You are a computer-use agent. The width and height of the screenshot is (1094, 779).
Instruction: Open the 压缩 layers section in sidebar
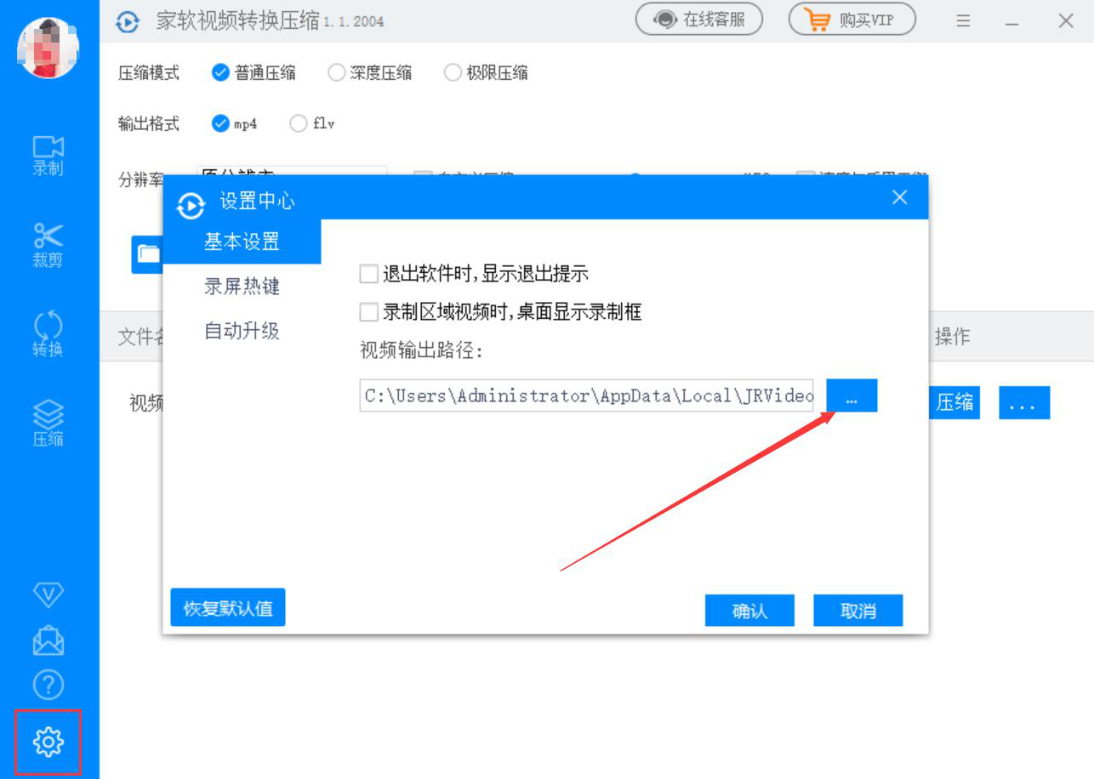48,424
